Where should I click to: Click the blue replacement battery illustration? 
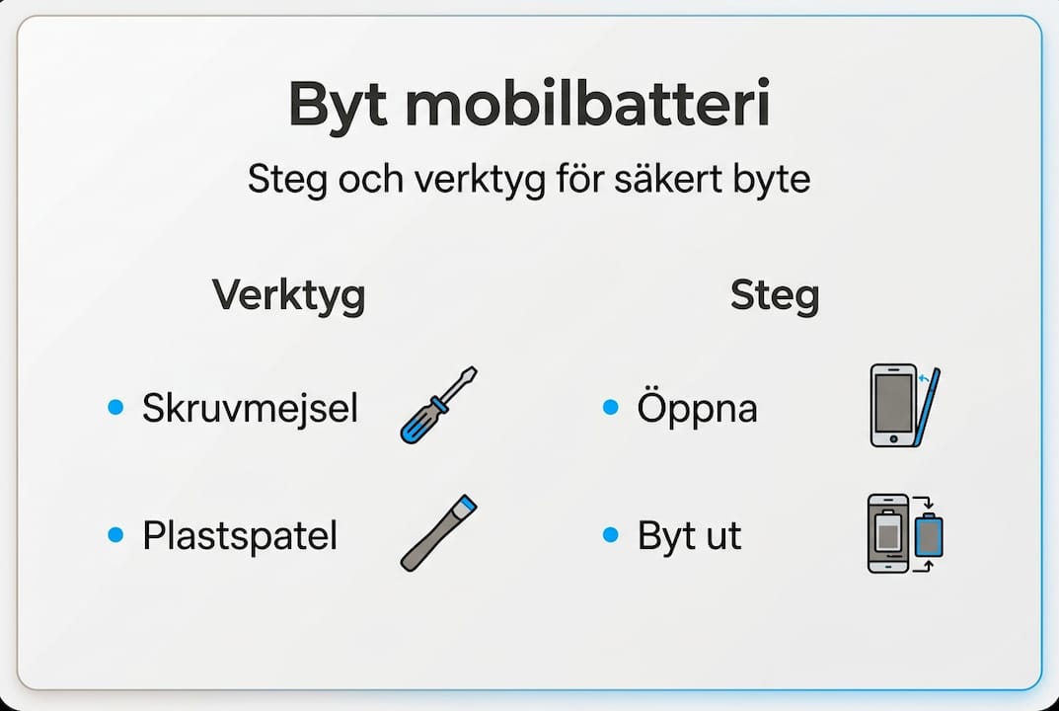point(929,535)
